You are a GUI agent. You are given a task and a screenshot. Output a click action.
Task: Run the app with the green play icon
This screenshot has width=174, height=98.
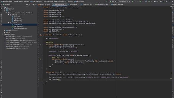[x=132, y=1]
